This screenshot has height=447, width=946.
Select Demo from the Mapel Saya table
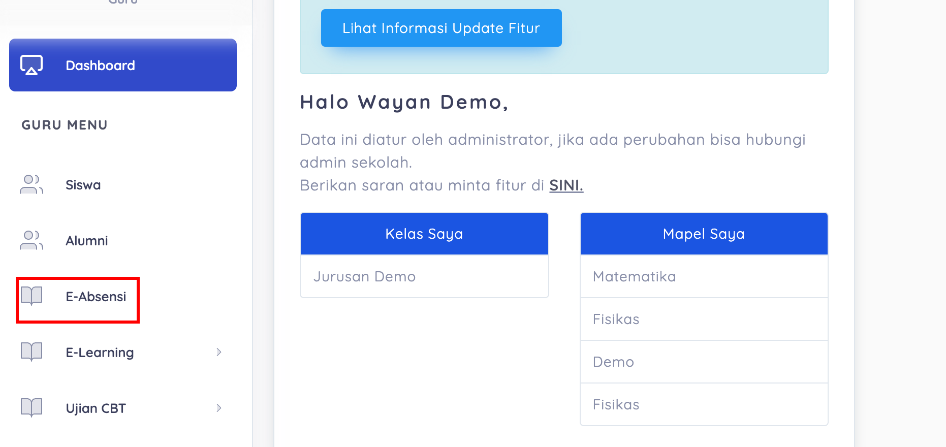[x=613, y=362]
